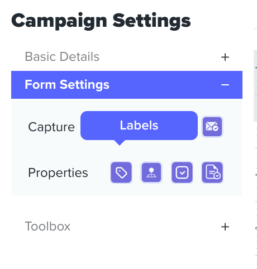The width and height of the screenshot is (257, 269).
Task: Click the checkbox icon in Properties row
Action: coord(182,172)
